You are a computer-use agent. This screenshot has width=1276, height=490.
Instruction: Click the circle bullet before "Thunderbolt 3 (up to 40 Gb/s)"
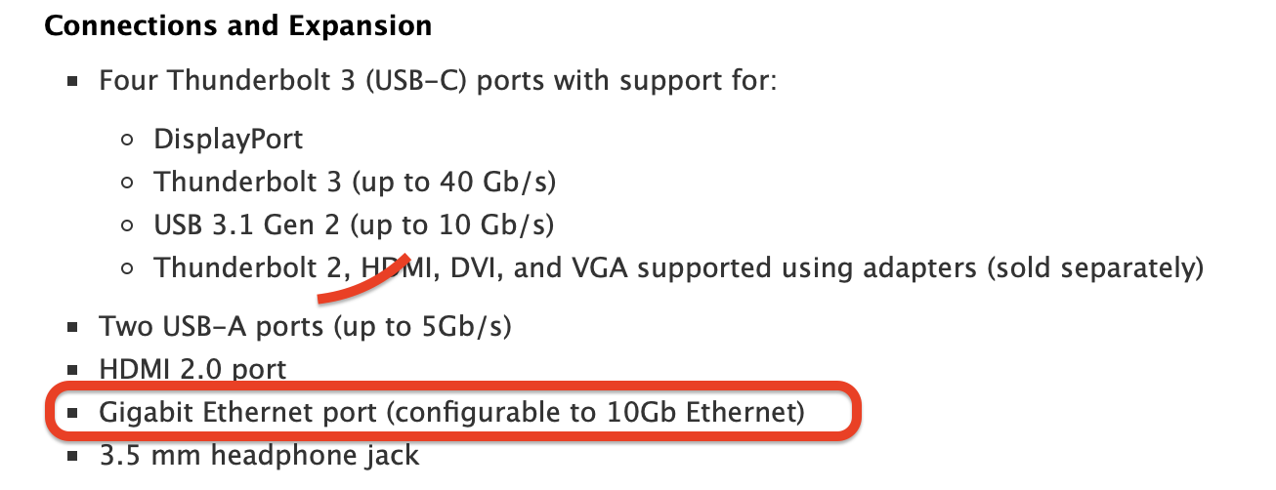pos(127,183)
